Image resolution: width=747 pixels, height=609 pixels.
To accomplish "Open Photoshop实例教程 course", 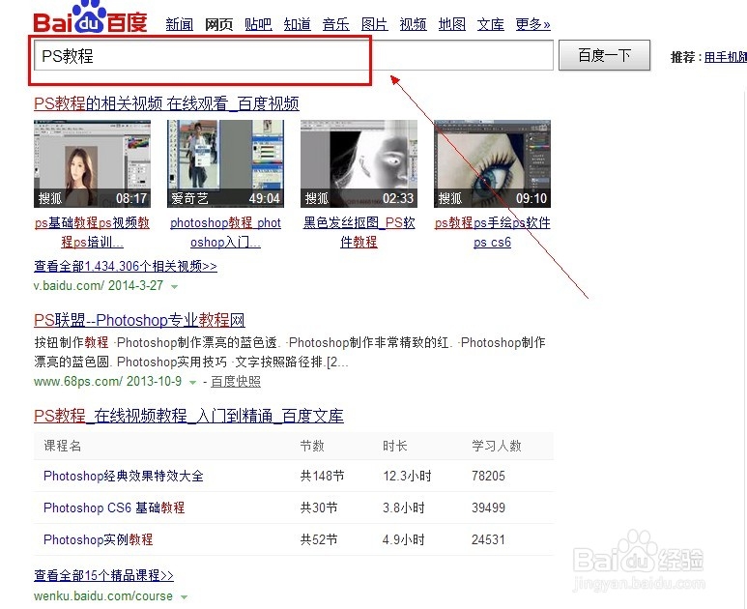I will click(x=99, y=539).
